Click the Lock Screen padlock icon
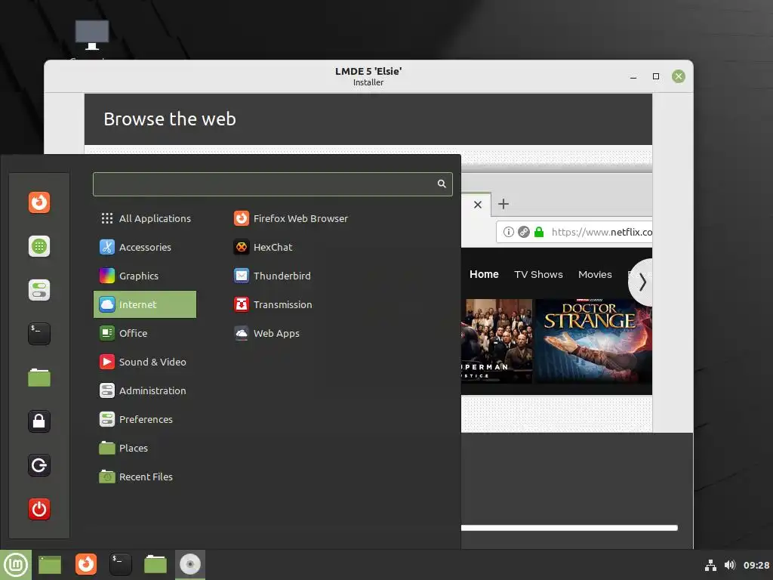Image resolution: width=773 pixels, height=580 pixels. 39,421
